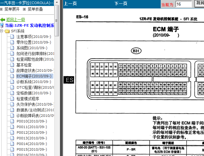Image resolution: width=204 pixels, height=156 pixels.
Task: Click document icon beside 数据表/主动测试
Action: coord(12,110)
